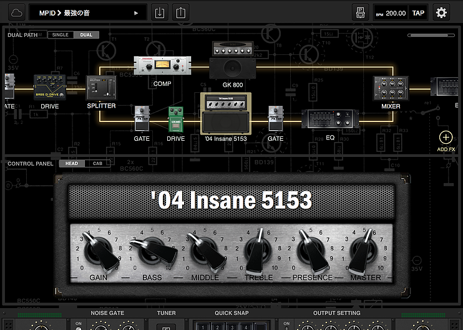Click the COMP label under compressor
This screenshot has width=463, height=330.
[162, 83]
